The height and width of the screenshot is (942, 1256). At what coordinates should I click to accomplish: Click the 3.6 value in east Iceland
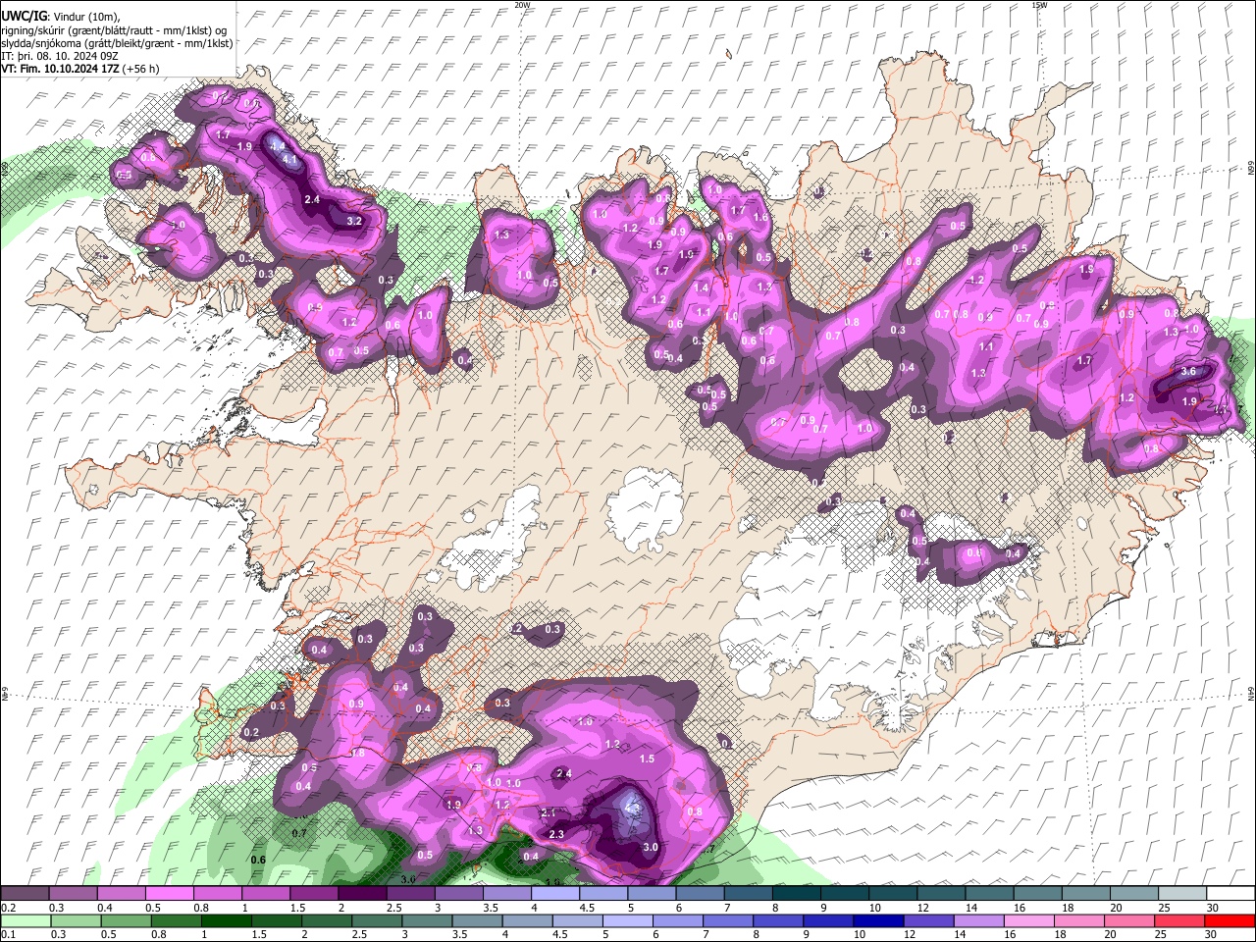coord(1188,372)
